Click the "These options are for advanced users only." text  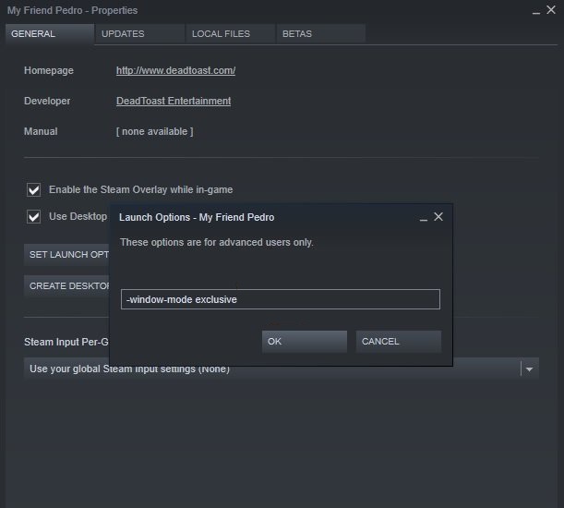[217, 242]
